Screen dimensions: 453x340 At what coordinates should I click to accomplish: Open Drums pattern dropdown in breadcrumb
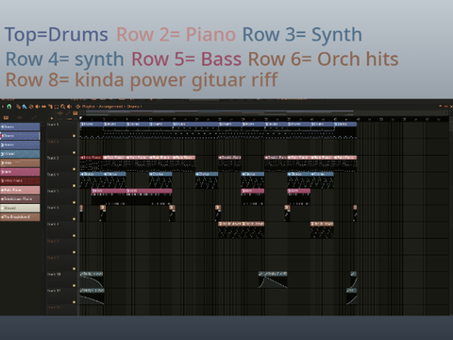[x=134, y=107]
